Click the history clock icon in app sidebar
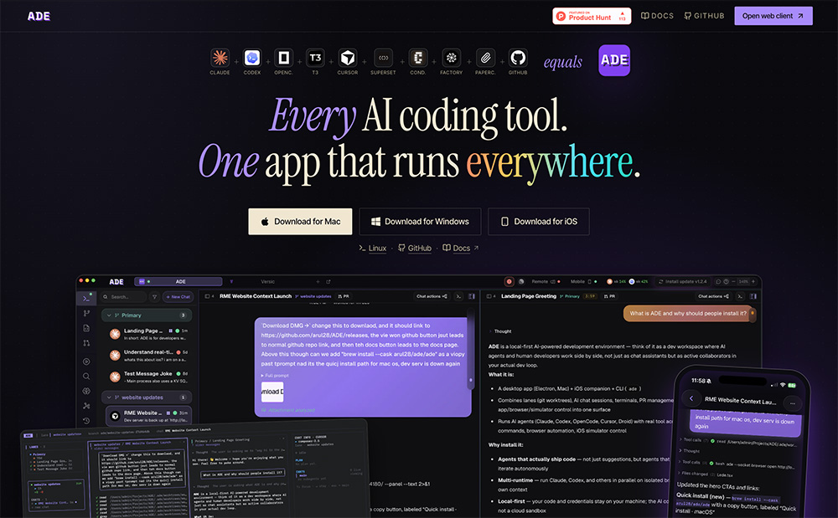This screenshot has width=838, height=518. pyautogui.click(x=86, y=421)
